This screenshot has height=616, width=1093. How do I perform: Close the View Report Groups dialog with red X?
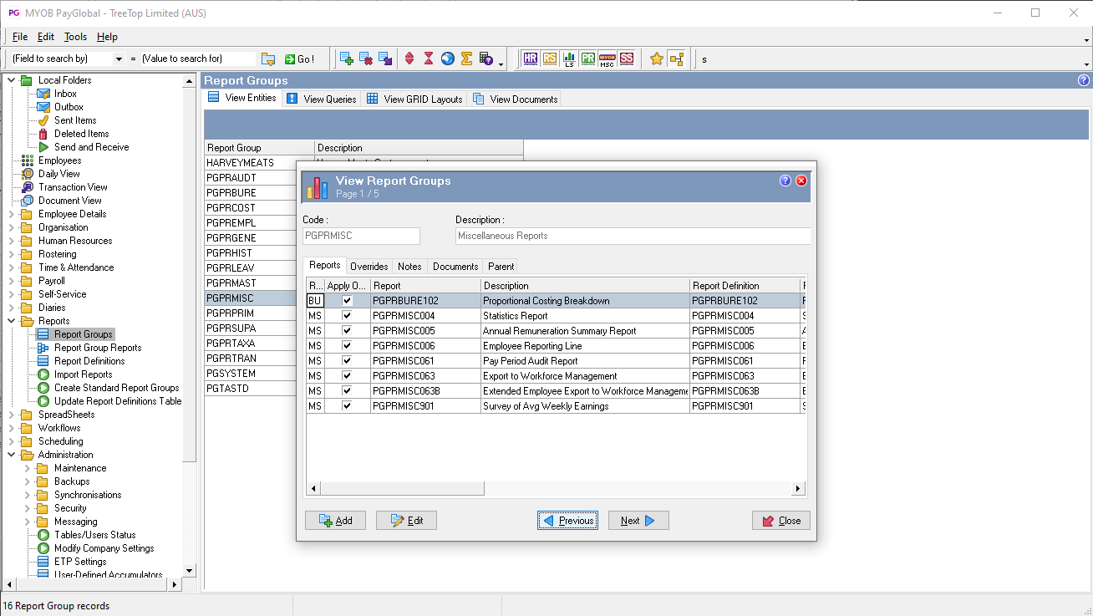click(x=801, y=181)
